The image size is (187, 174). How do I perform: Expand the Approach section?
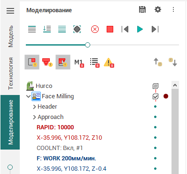coord(34,117)
